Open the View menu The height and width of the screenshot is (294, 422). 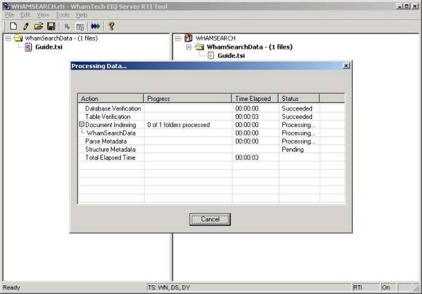[x=43, y=15]
